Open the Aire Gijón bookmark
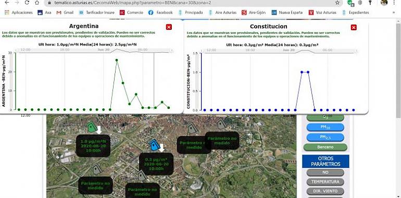Screen dimensions: 401x198 (x=254, y=13)
